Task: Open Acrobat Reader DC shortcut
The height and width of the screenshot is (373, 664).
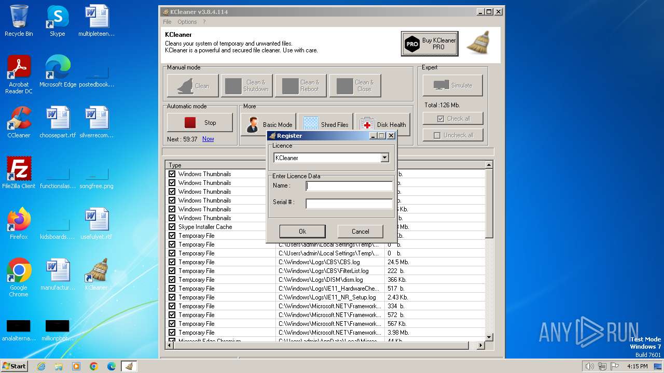Action: click(x=19, y=75)
